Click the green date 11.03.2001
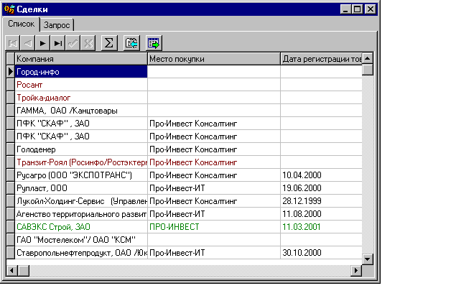The image size is (451, 301). (321, 227)
